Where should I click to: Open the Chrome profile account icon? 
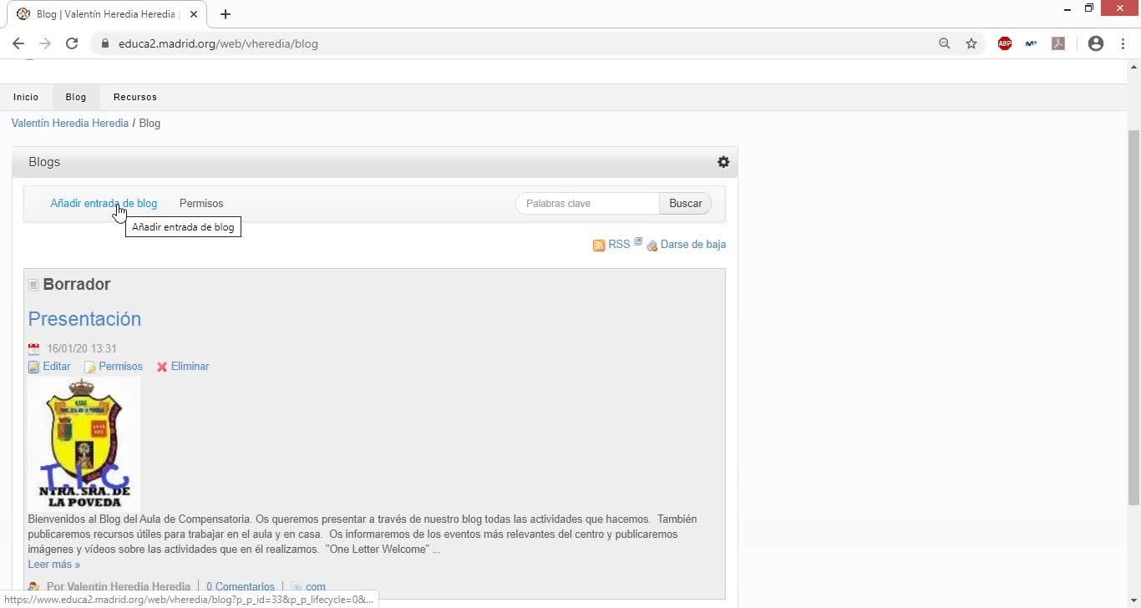point(1096,43)
